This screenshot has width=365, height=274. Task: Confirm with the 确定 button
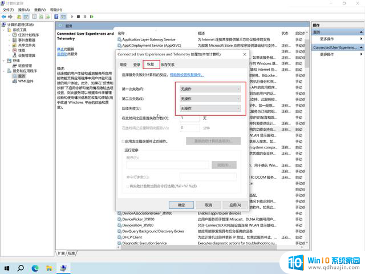tap(181, 205)
